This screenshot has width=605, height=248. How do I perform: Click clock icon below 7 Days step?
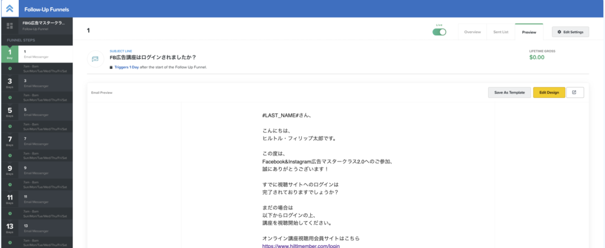click(x=10, y=156)
